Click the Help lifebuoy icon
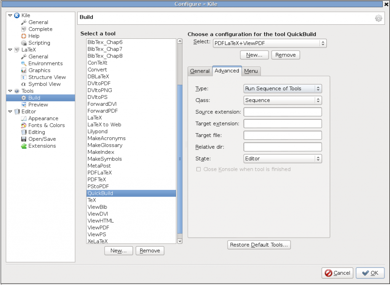The height and width of the screenshot is (285, 390). point(24,36)
